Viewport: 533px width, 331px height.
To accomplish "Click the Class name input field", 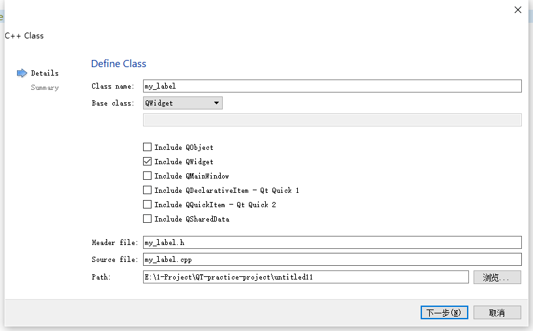I will 332,86.
